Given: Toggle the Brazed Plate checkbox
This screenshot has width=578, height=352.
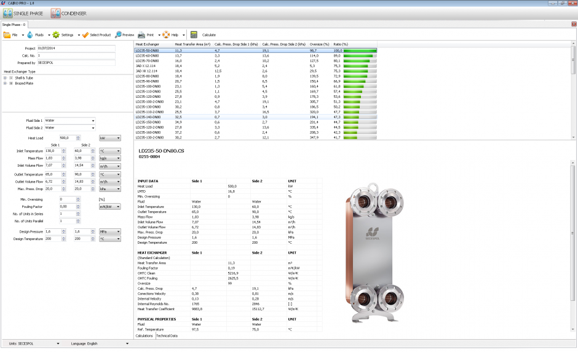Looking at the screenshot, I should (11, 84).
